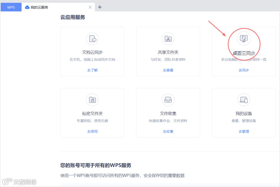
Task: Switch to the WPS home tab
Action: 11,7
